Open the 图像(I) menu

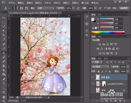coord(30,3)
